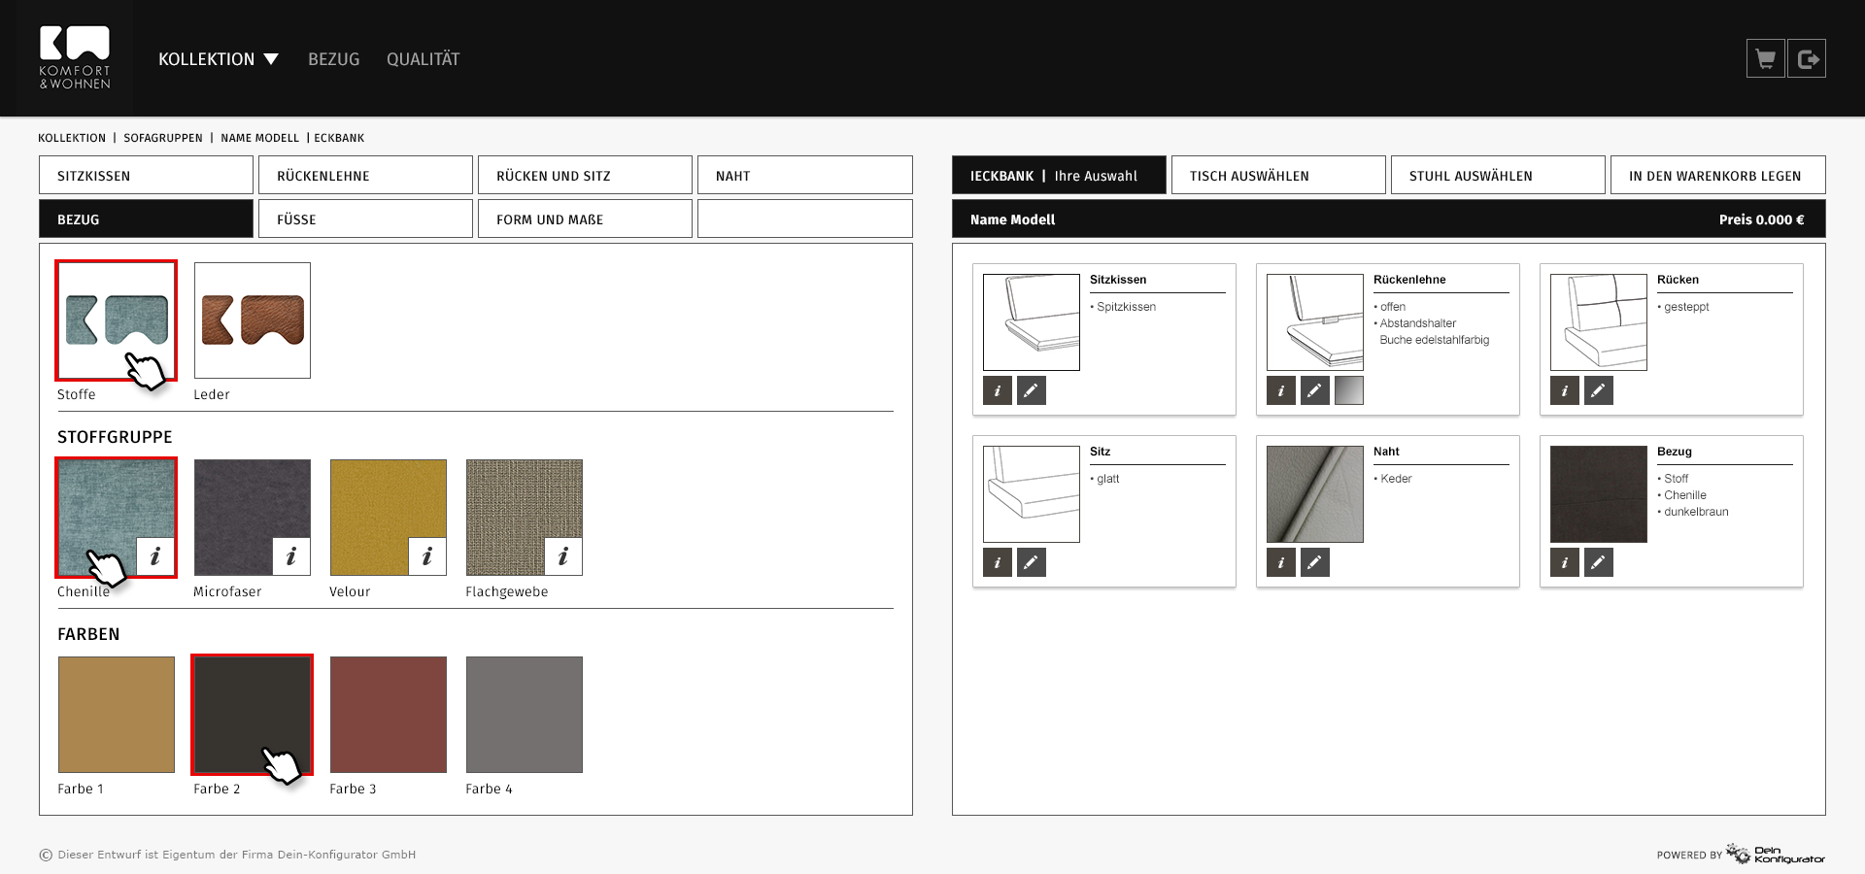1865x874 pixels.
Task: Select the gray stainless swatch under Rückenlehne
Action: 1348,390
